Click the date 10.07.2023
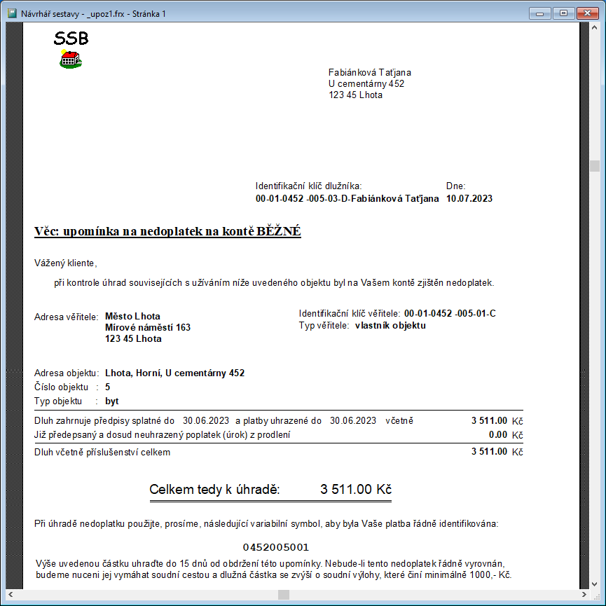 [x=469, y=198]
